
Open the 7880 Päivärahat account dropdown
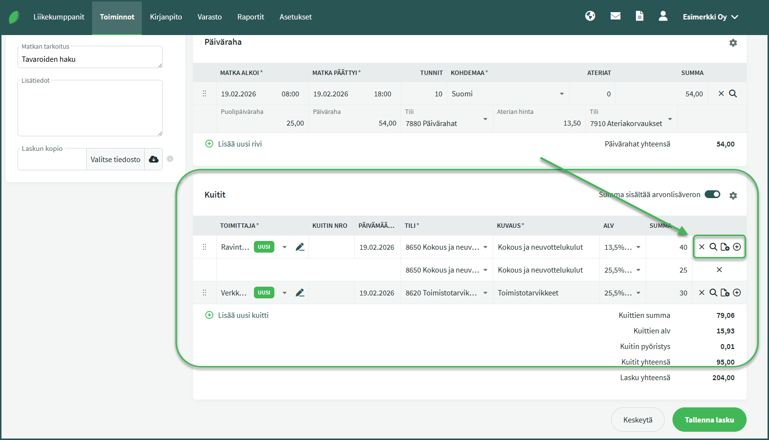click(485, 119)
